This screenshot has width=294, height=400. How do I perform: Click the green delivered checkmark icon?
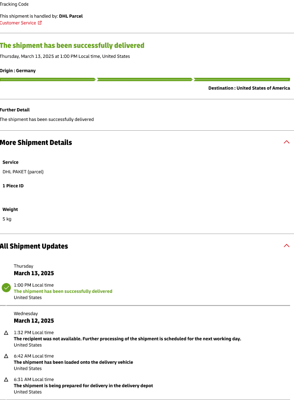coord(6,288)
